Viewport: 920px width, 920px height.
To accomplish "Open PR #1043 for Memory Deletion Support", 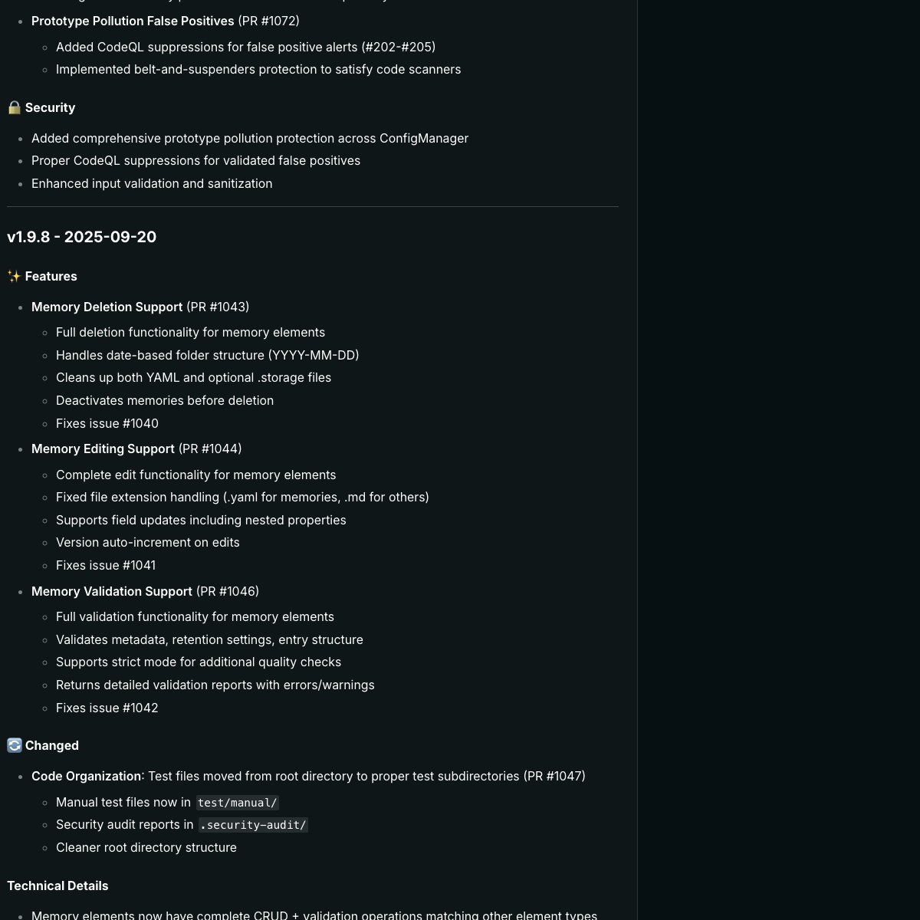I will pos(218,307).
